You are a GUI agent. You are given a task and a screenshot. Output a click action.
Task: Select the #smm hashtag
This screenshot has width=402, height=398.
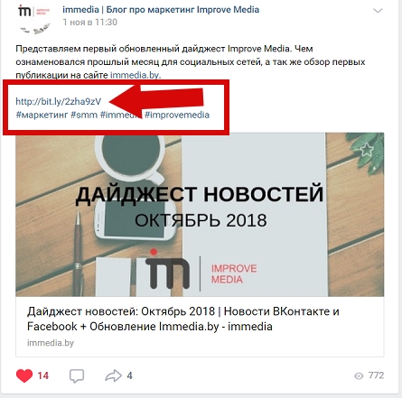pyautogui.click(x=84, y=115)
